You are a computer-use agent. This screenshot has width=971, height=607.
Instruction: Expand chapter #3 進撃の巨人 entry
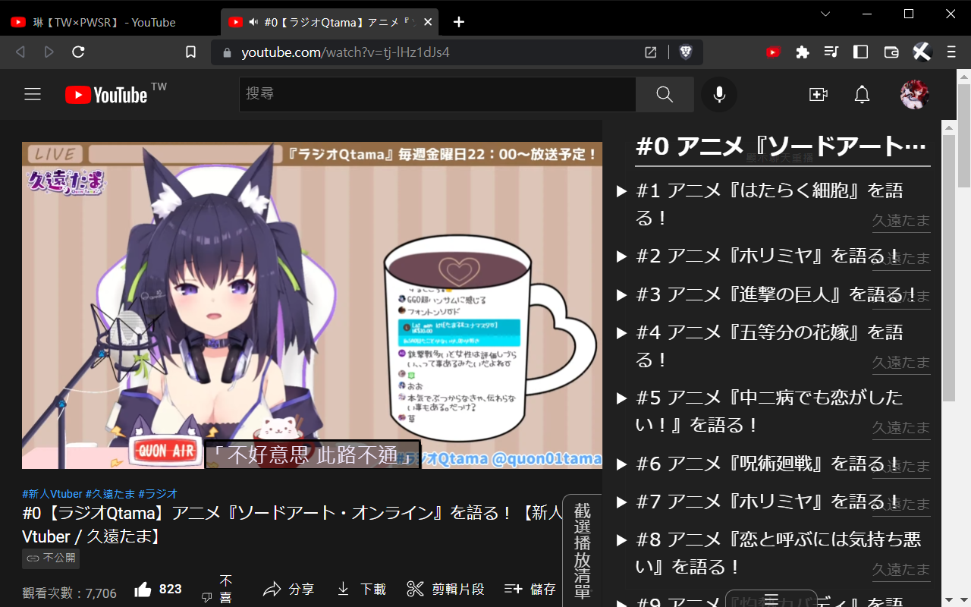tap(622, 294)
